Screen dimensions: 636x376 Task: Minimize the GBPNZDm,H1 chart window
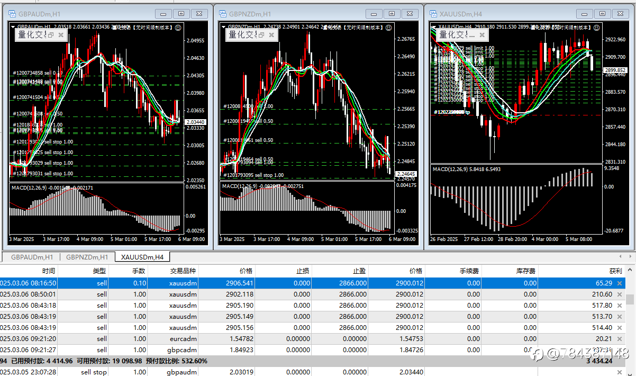[x=375, y=14]
